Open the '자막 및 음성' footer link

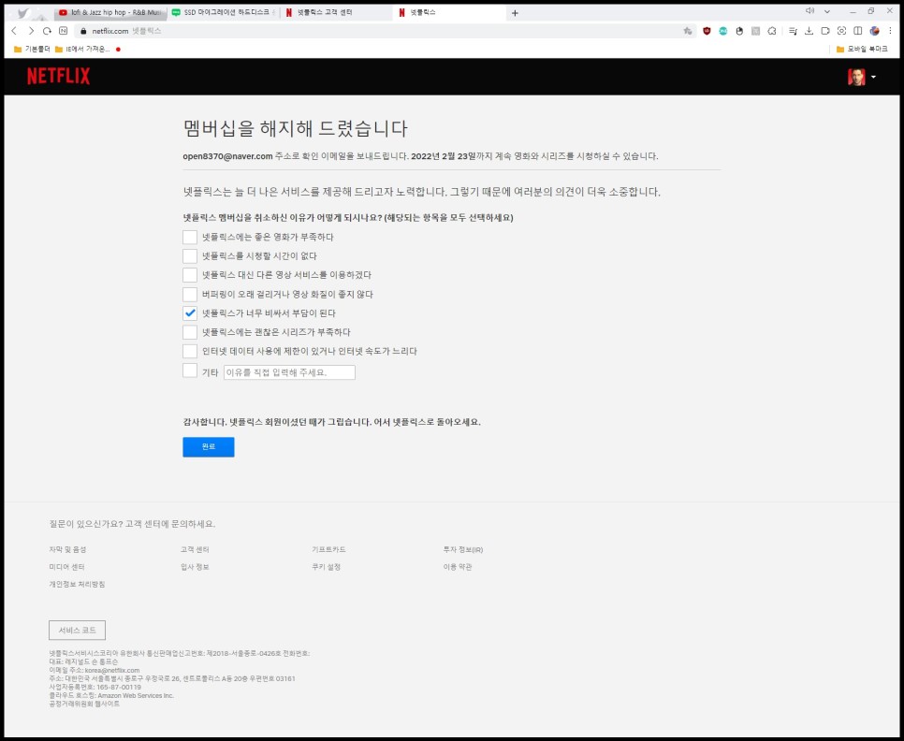click(67, 550)
